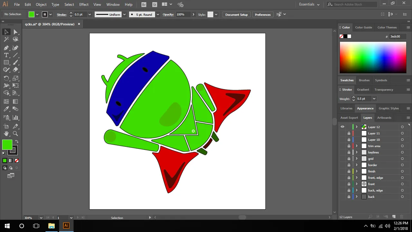Open the 5 pt. Round brush dropdown
This screenshot has width=412, height=232.
pyautogui.click(x=157, y=15)
